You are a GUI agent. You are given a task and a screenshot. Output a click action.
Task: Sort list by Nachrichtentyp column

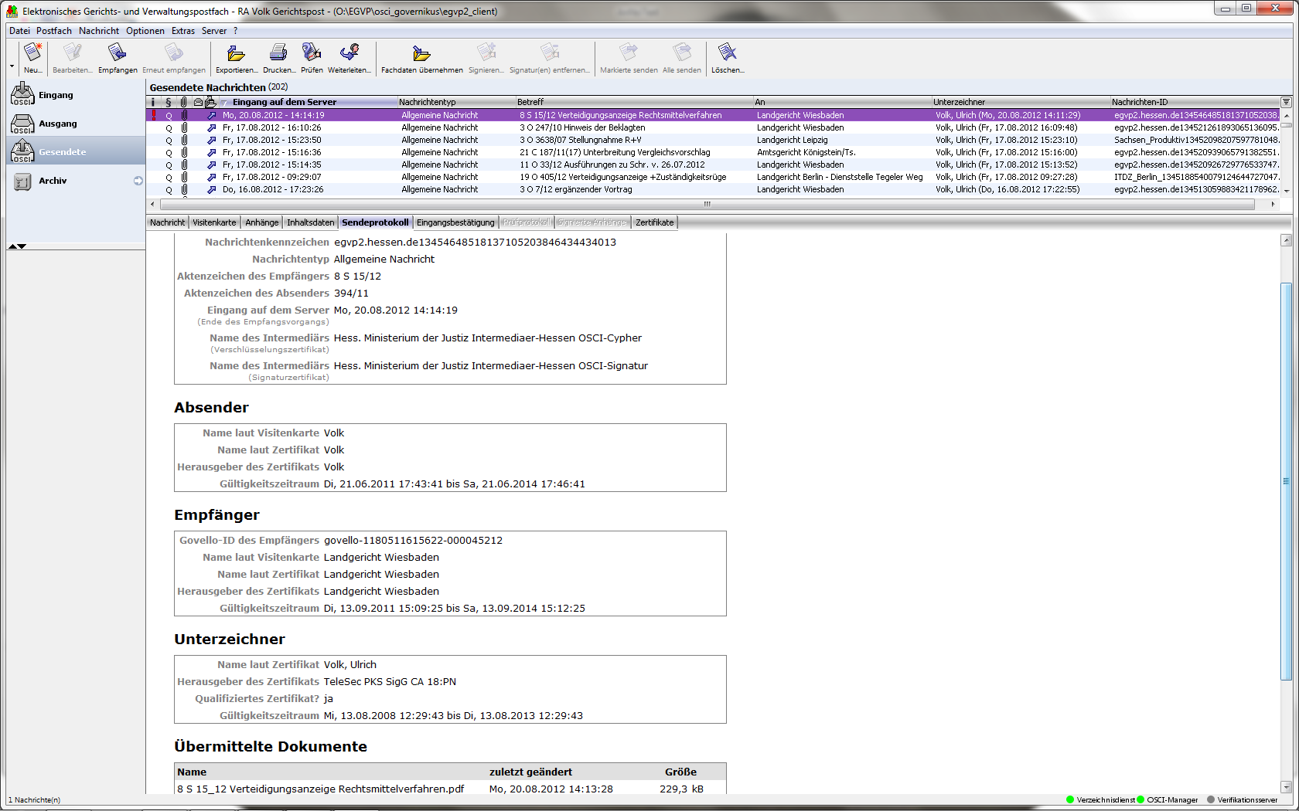tap(456, 102)
